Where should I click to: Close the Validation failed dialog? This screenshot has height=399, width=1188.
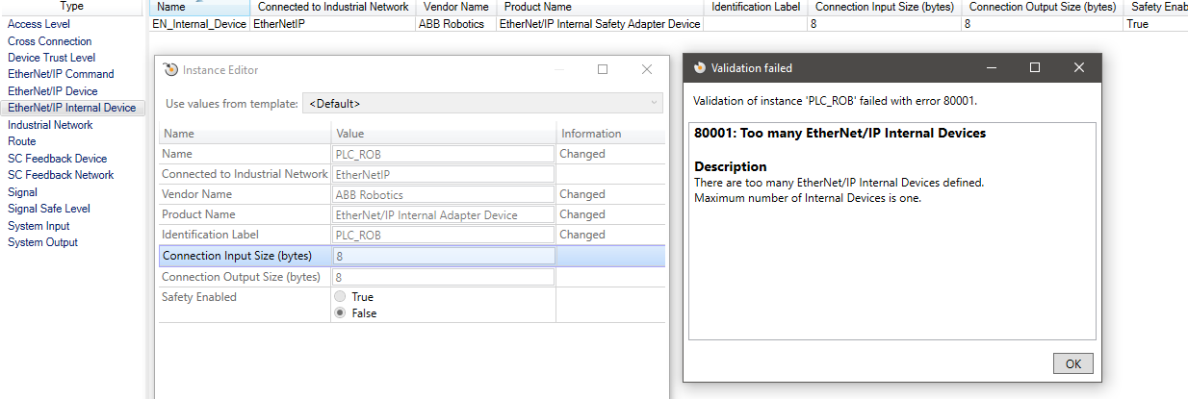(x=1079, y=68)
